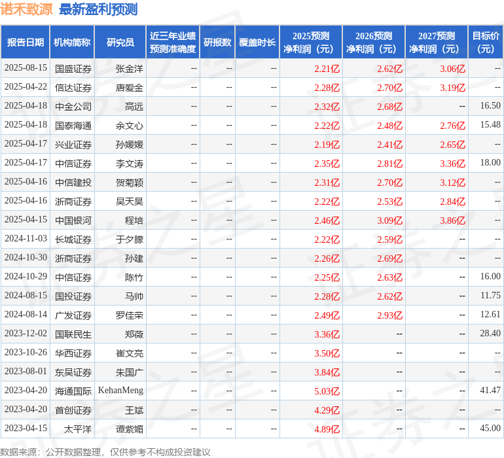Click target price 15.48

coord(490,125)
